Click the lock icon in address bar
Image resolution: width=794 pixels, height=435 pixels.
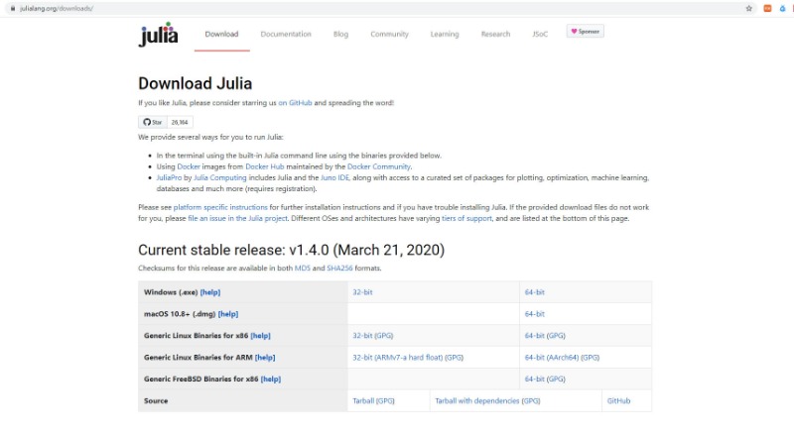(13, 9)
